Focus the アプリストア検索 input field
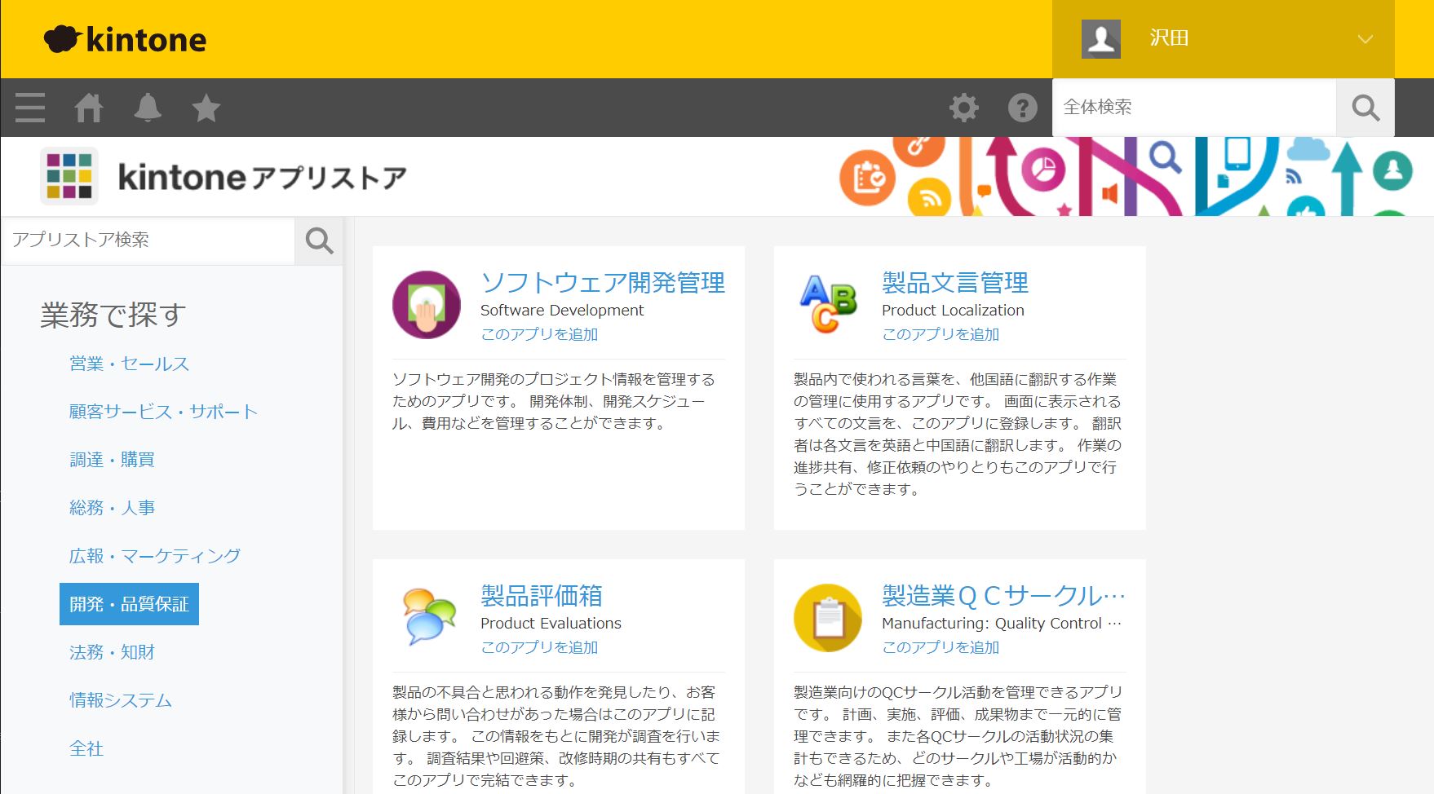This screenshot has width=1434, height=794. pos(148,240)
